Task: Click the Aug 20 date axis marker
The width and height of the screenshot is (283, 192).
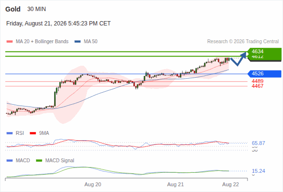Action: pos(93,185)
